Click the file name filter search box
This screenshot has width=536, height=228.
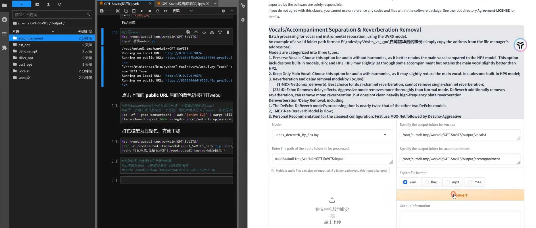[x=52, y=14]
